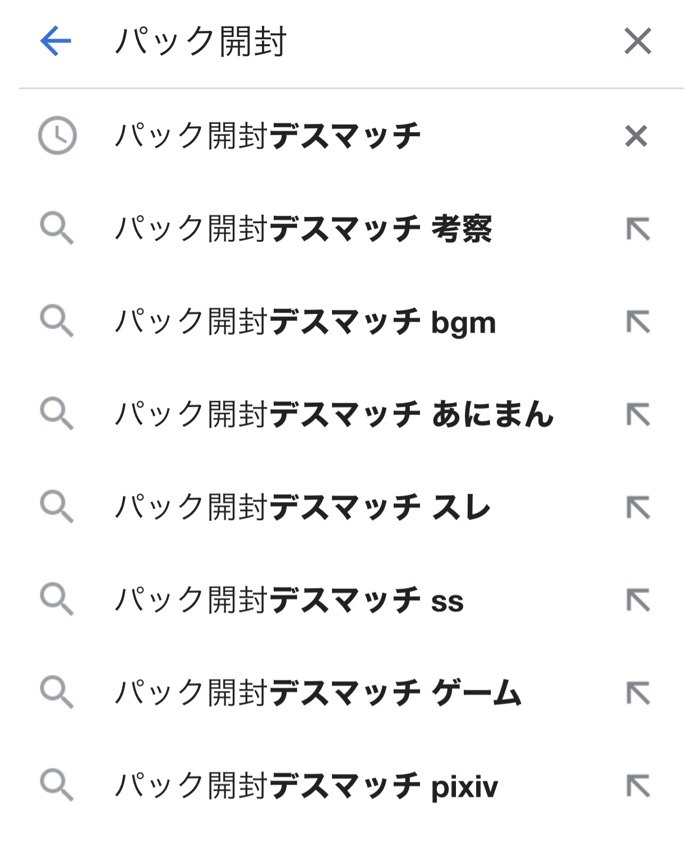This screenshot has width=696, height=853.
Task: Insert bgm suggestion using arrow icon
Action: pos(638,322)
